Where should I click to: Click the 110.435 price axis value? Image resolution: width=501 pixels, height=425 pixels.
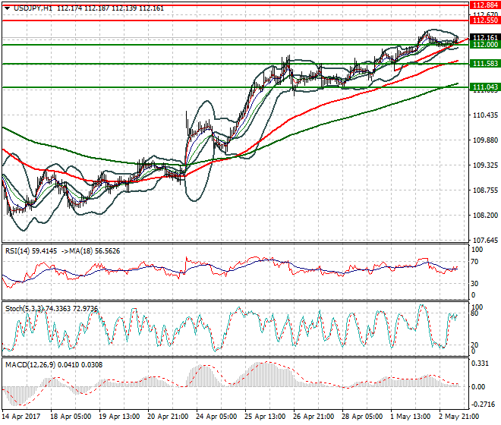click(x=485, y=115)
